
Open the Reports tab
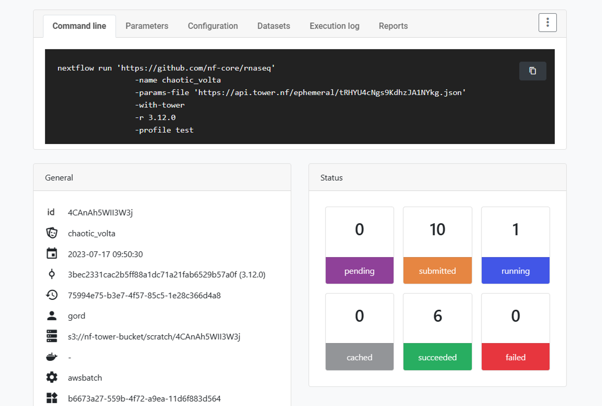393,26
